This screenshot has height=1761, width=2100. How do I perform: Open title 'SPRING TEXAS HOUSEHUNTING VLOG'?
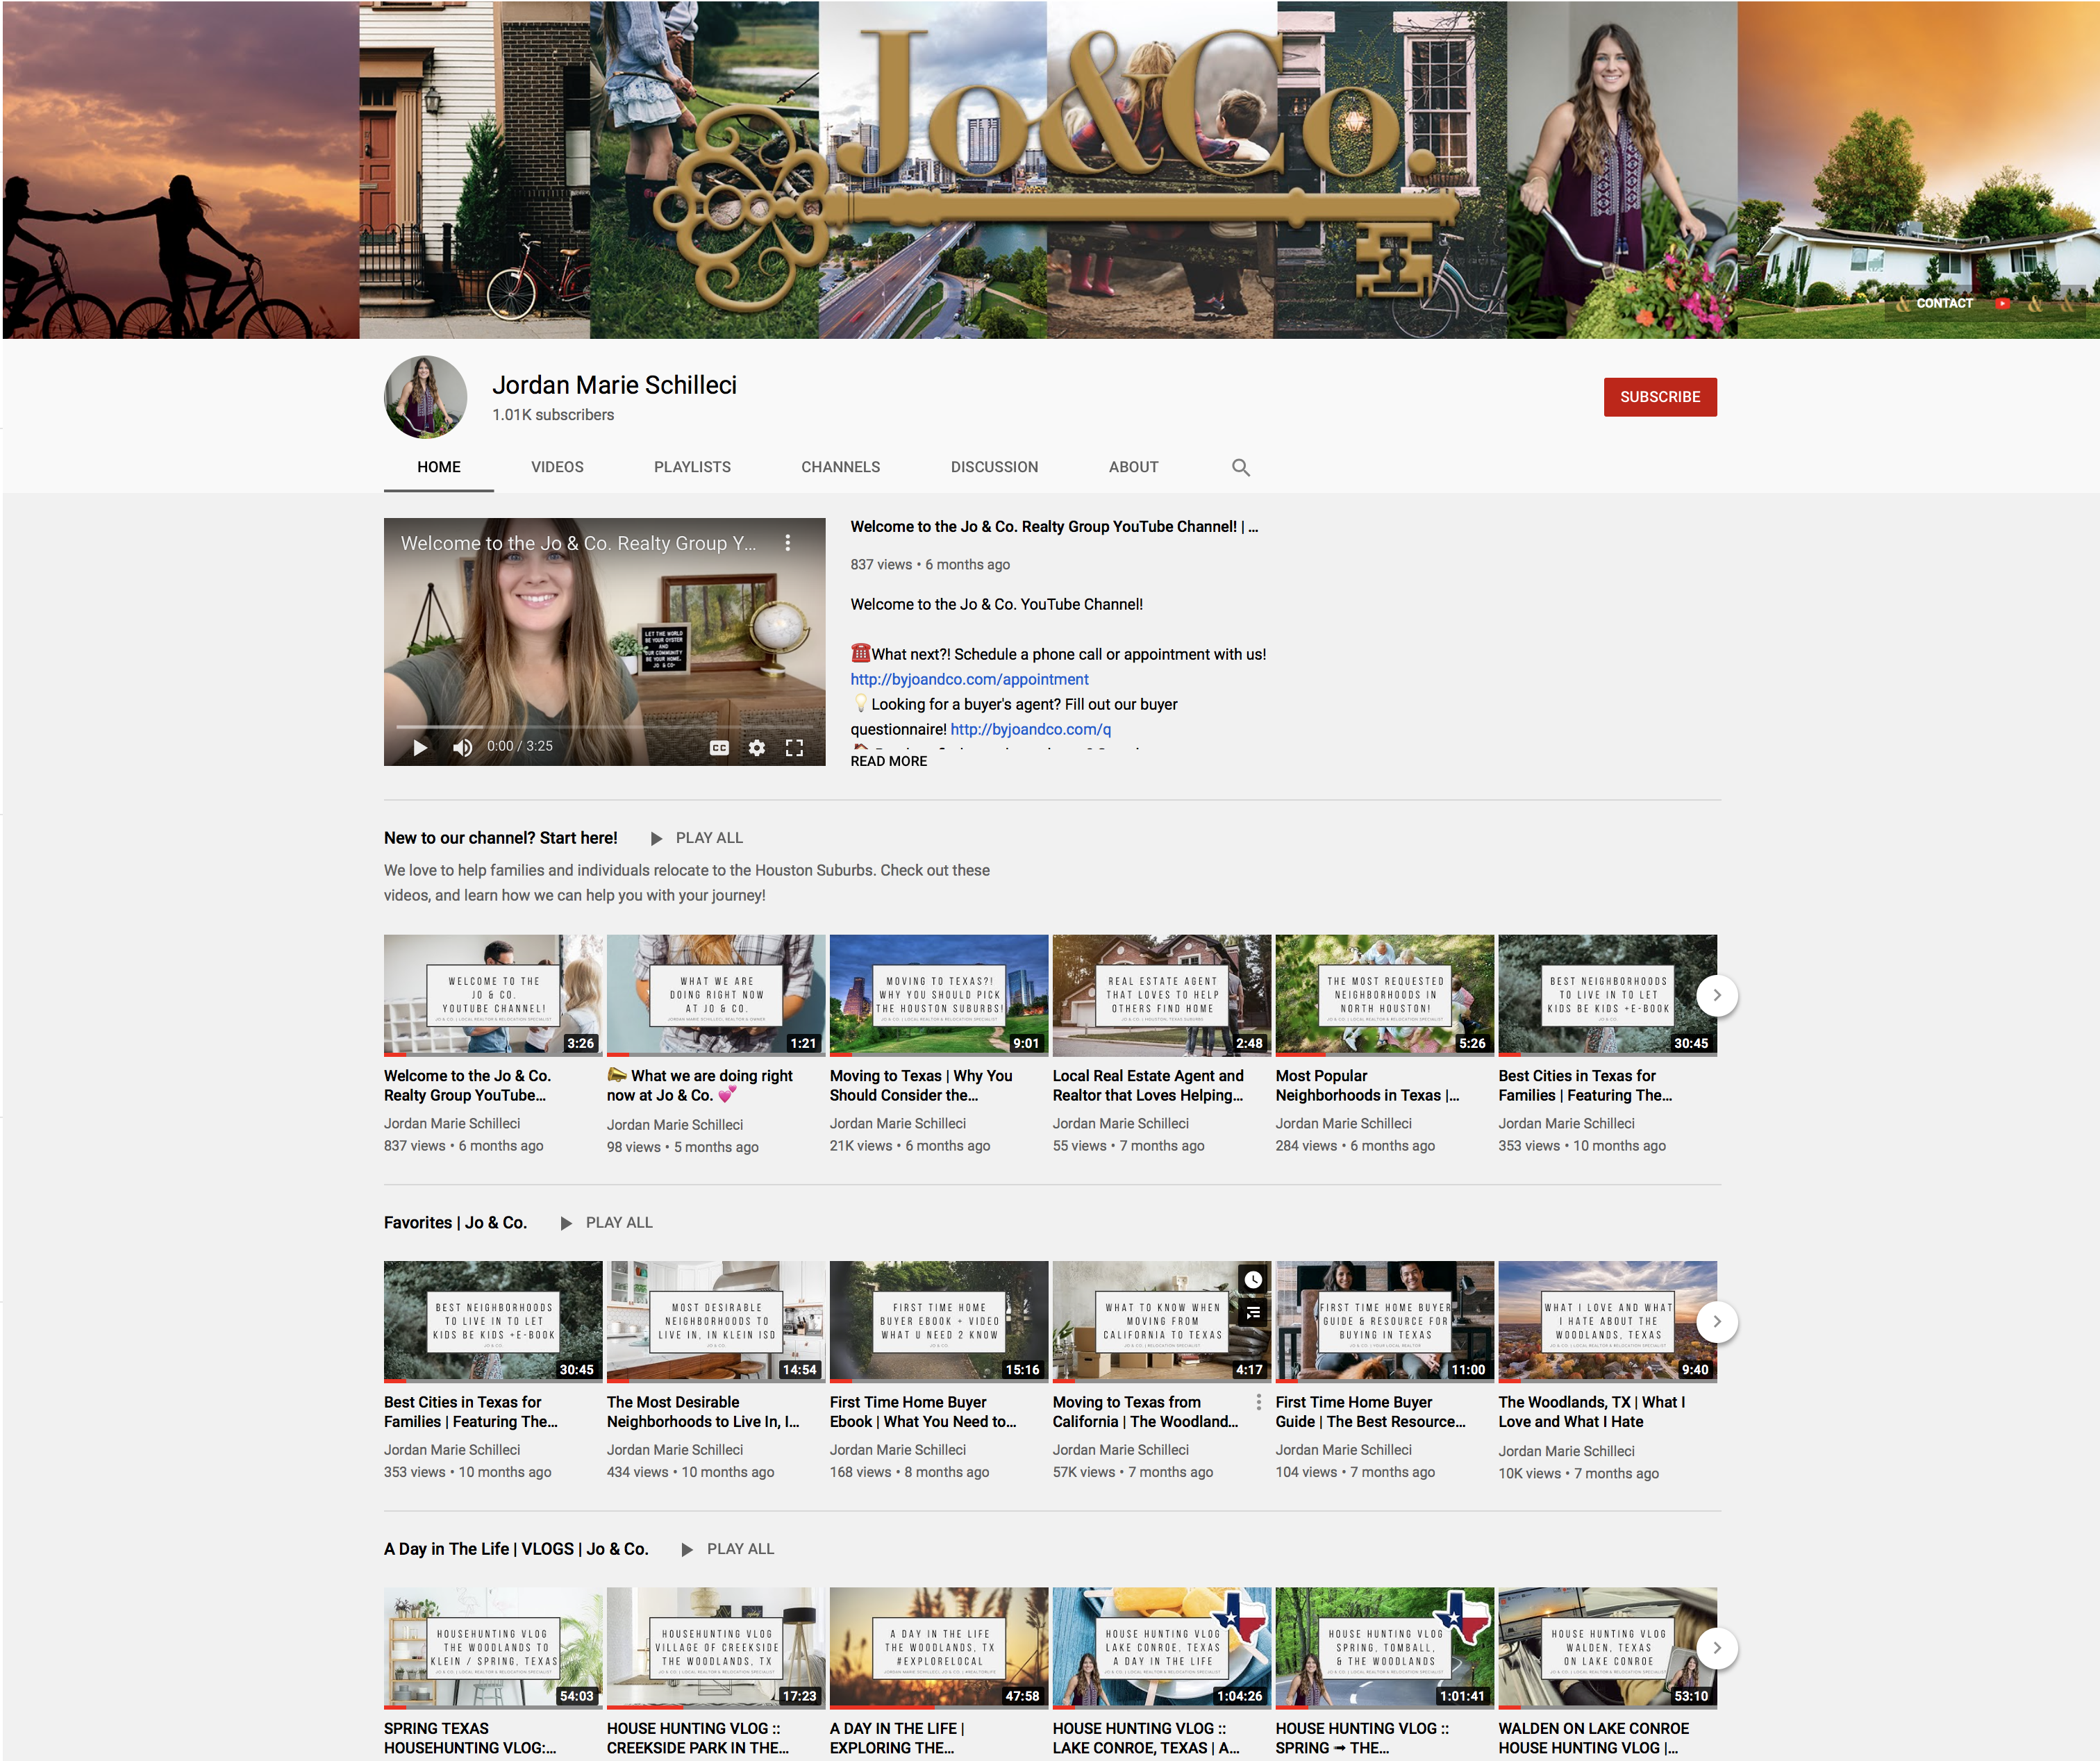click(470, 1738)
